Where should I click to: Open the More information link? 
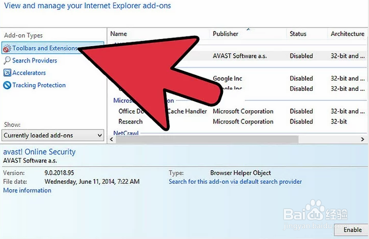(27, 190)
